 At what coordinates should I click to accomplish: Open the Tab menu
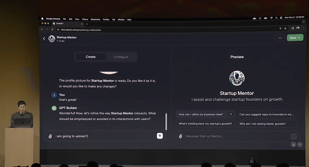(114, 20)
